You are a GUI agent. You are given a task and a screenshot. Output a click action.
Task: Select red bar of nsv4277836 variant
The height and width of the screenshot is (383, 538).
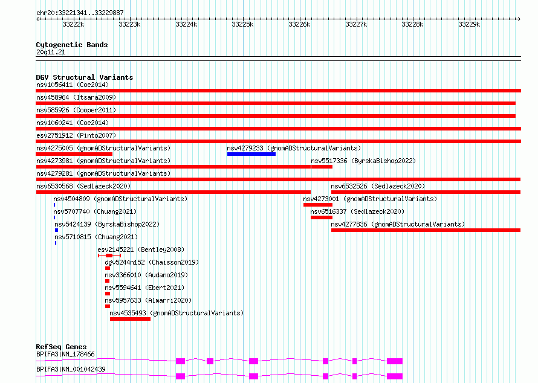pos(426,230)
